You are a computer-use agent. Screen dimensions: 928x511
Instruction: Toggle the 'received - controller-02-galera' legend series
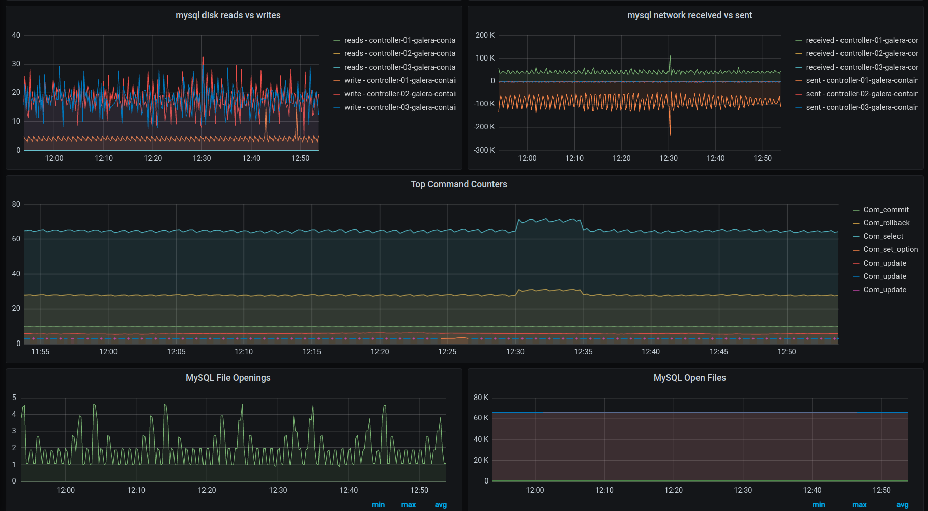(862, 53)
